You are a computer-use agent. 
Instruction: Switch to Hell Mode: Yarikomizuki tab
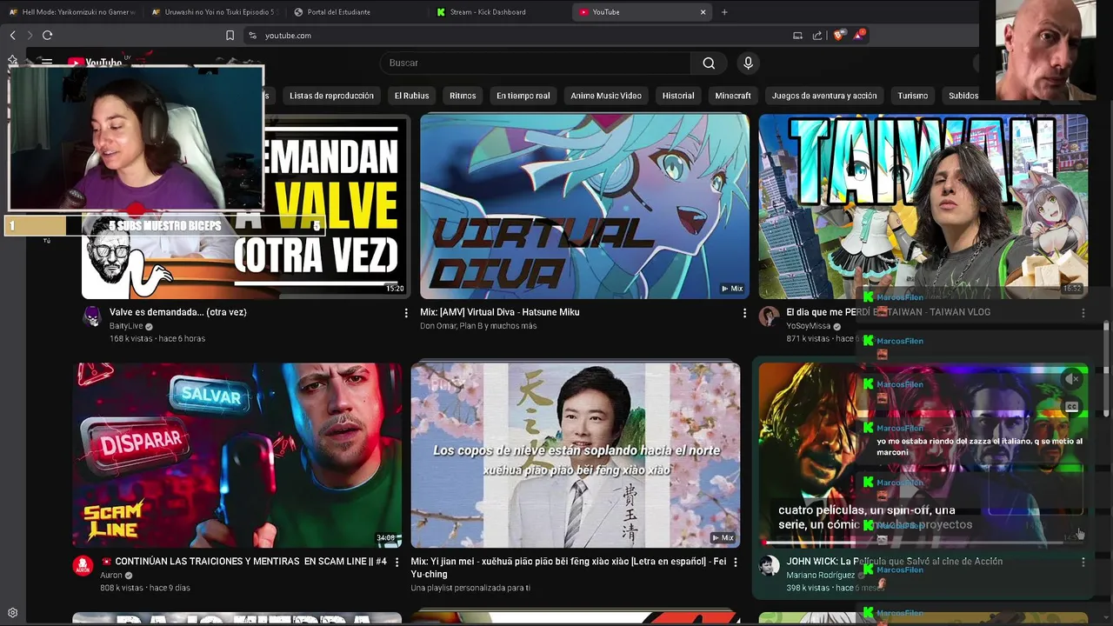71,12
